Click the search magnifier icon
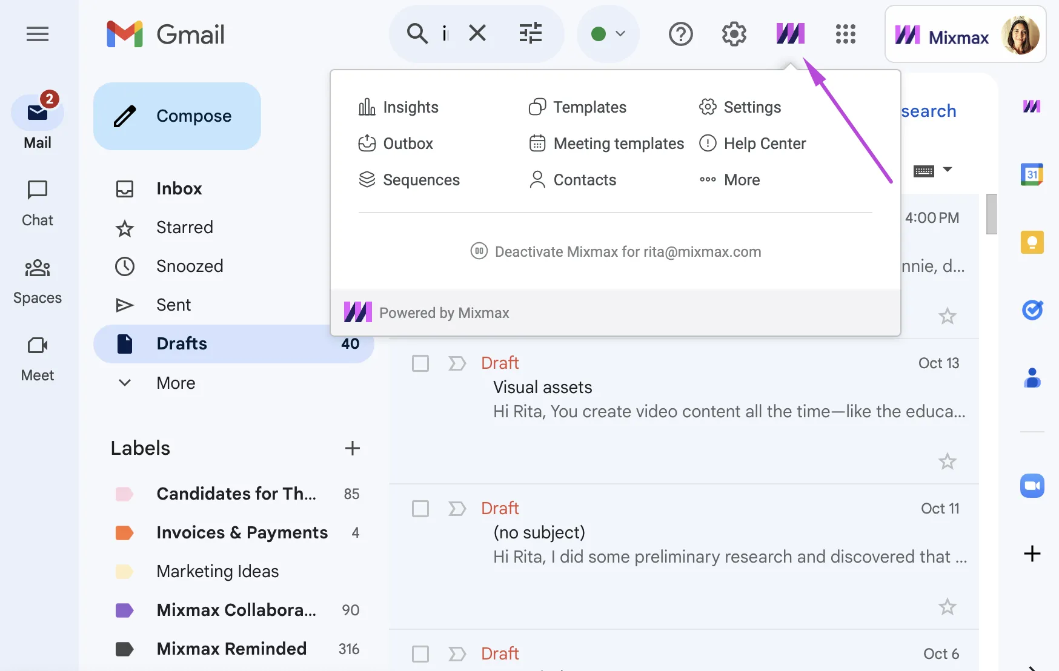The image size is (1059, 671). (x=417, y=33)
